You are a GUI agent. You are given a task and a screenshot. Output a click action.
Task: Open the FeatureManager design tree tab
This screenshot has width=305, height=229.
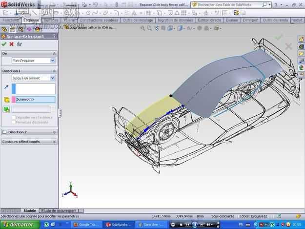(x=4, y=29)
